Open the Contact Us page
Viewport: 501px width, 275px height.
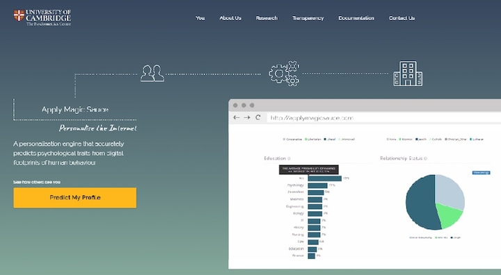click(x=401, y=18)
